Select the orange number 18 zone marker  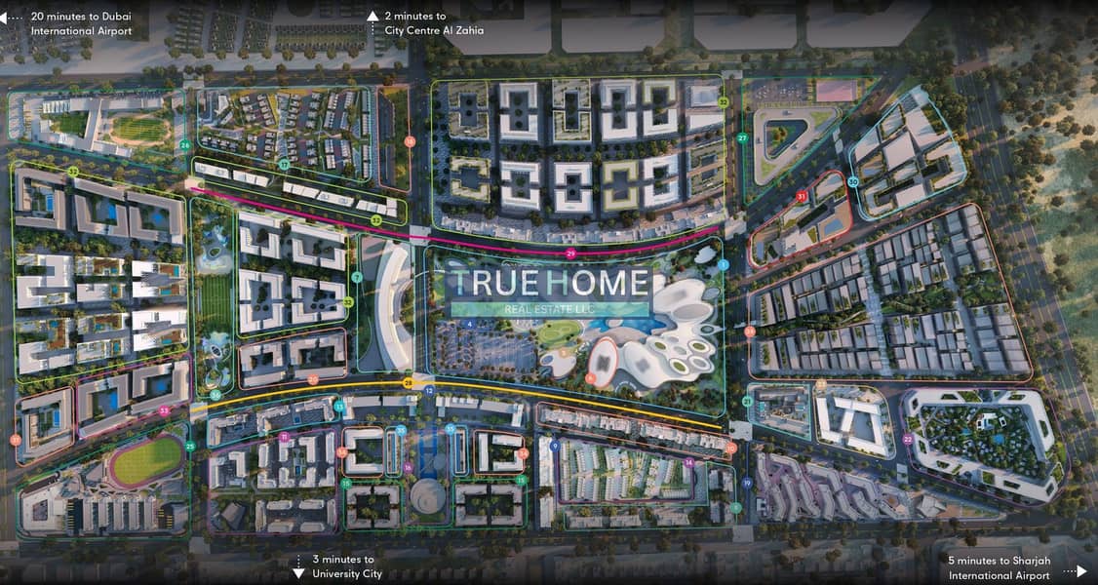[x=410, y=141]
